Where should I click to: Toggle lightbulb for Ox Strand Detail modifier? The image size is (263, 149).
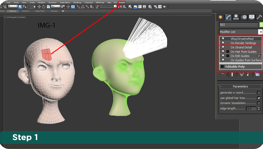(223, 47)
